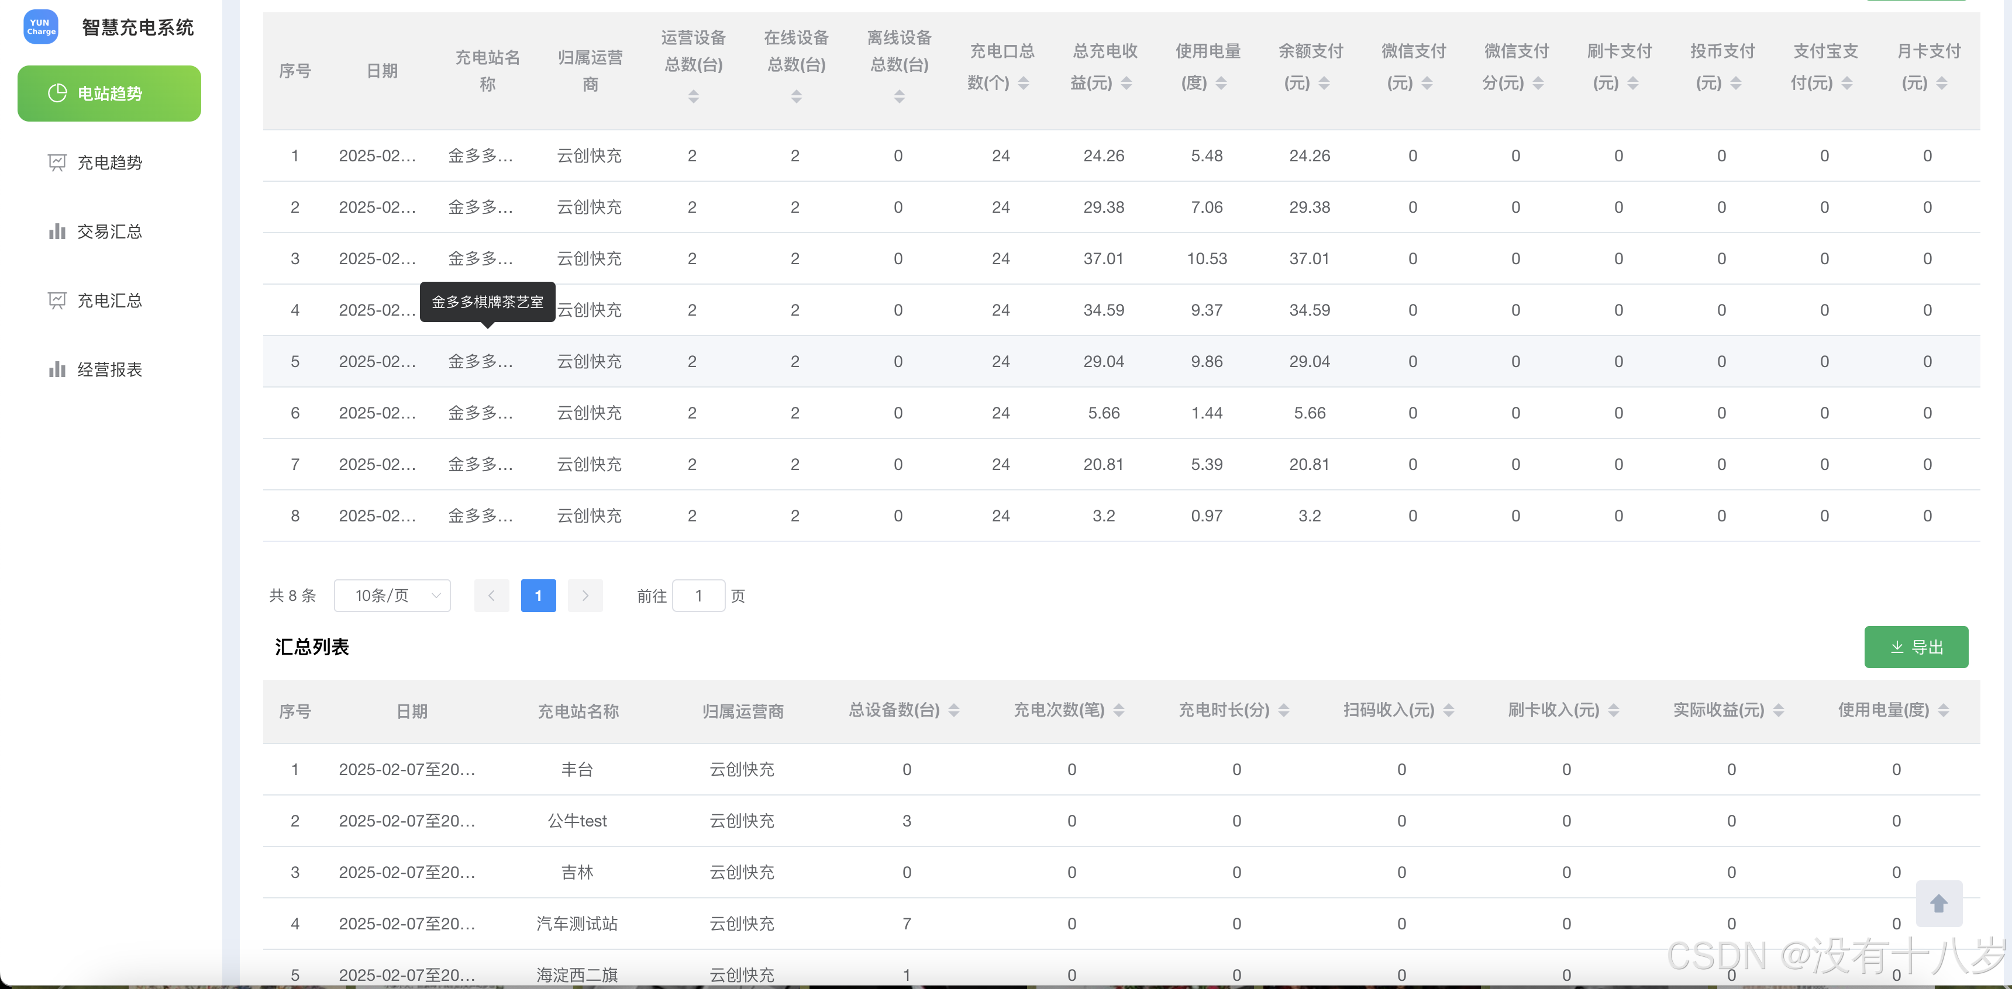Sort by 充电时长(分) column
2012x989 pixels.
[1283, 710]
